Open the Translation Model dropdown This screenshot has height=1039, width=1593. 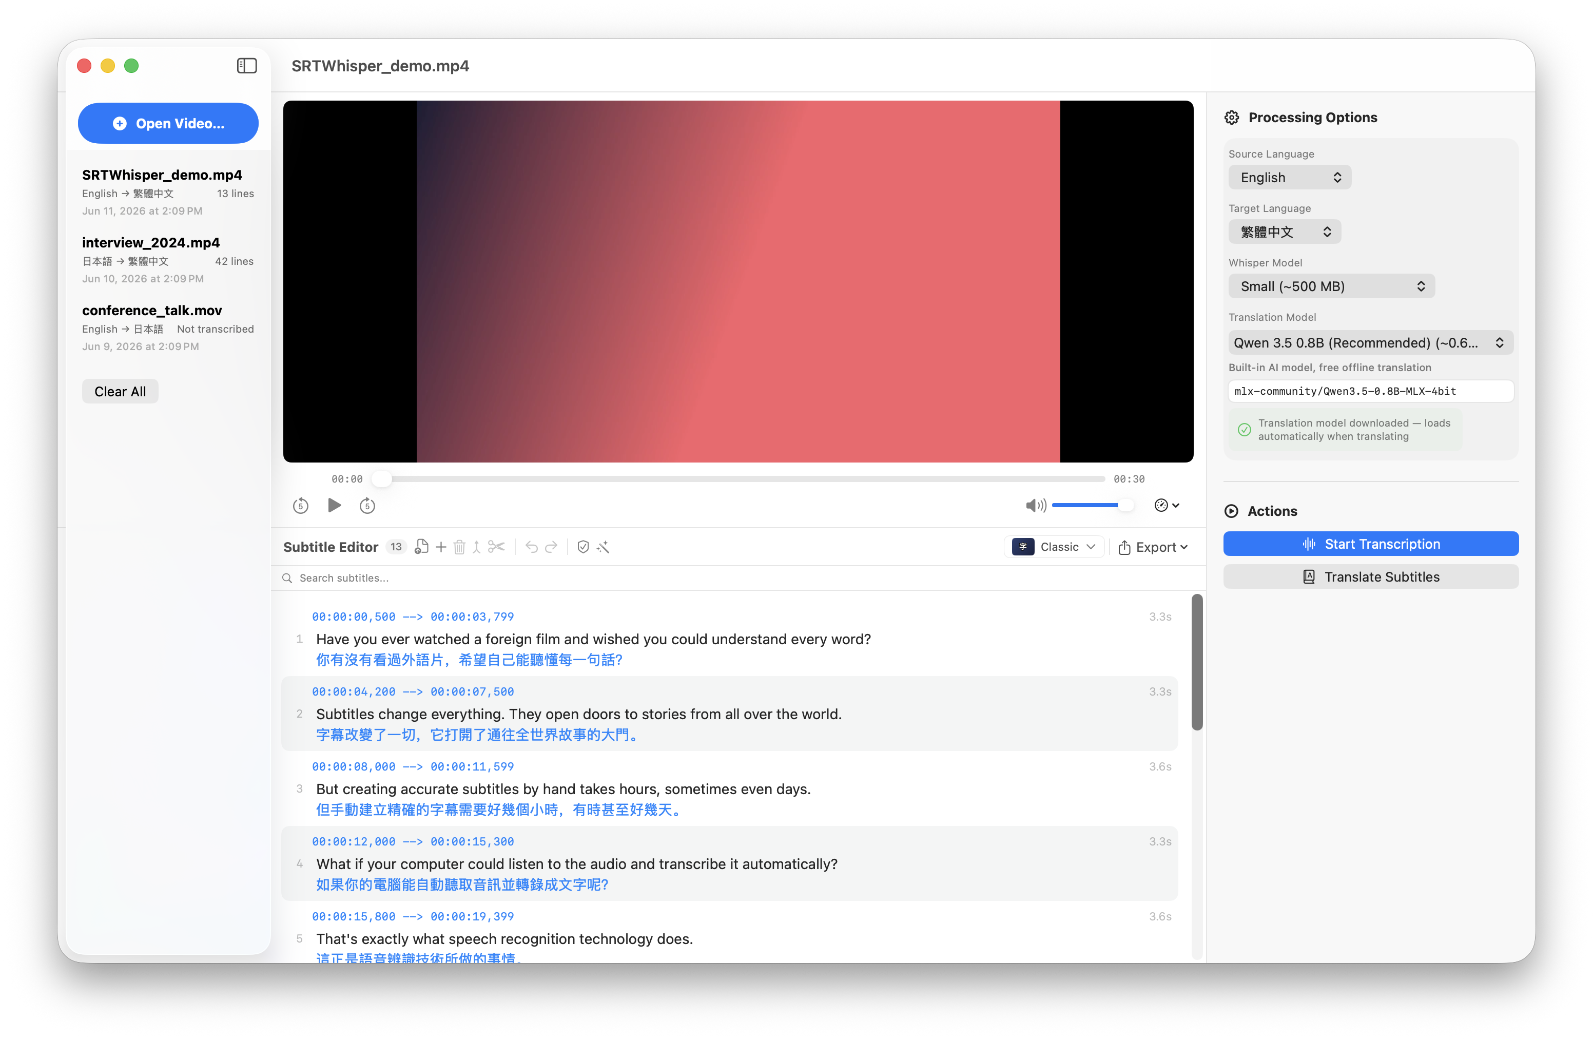pyautogui.click(x=1371, y=343)
